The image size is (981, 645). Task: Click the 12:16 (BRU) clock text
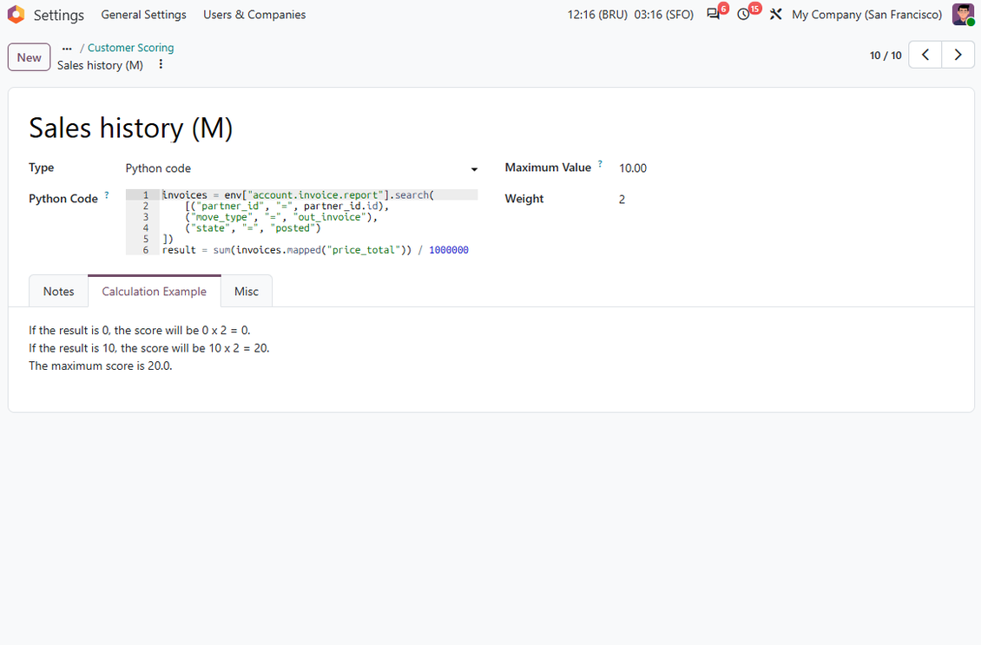tap(597, 15)
